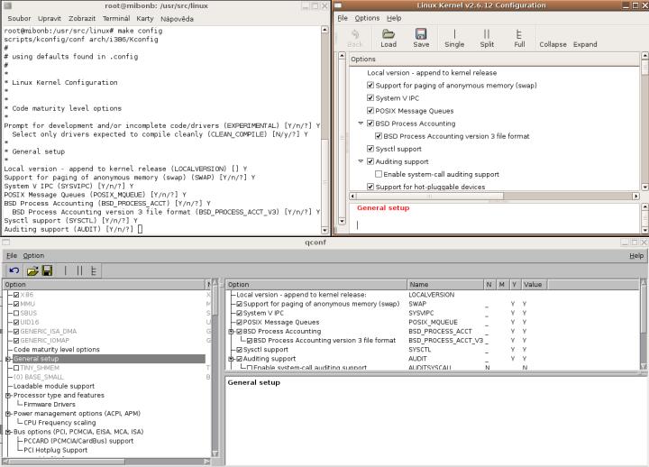Toggle POSIX Message Queues checkbox in gconfig
The width and height of the screenshot is (649, 467).
[370, 111]
